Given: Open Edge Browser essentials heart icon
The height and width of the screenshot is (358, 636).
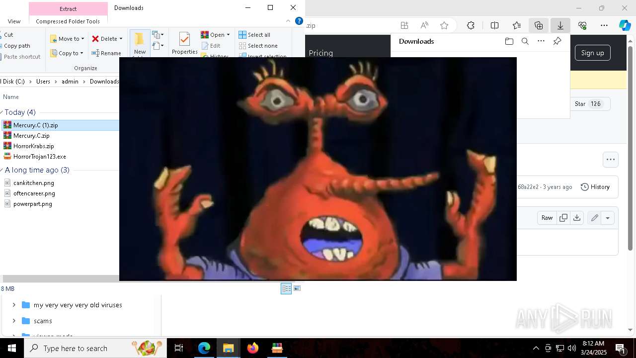Looking at the screenshot, I should point(582,25).
